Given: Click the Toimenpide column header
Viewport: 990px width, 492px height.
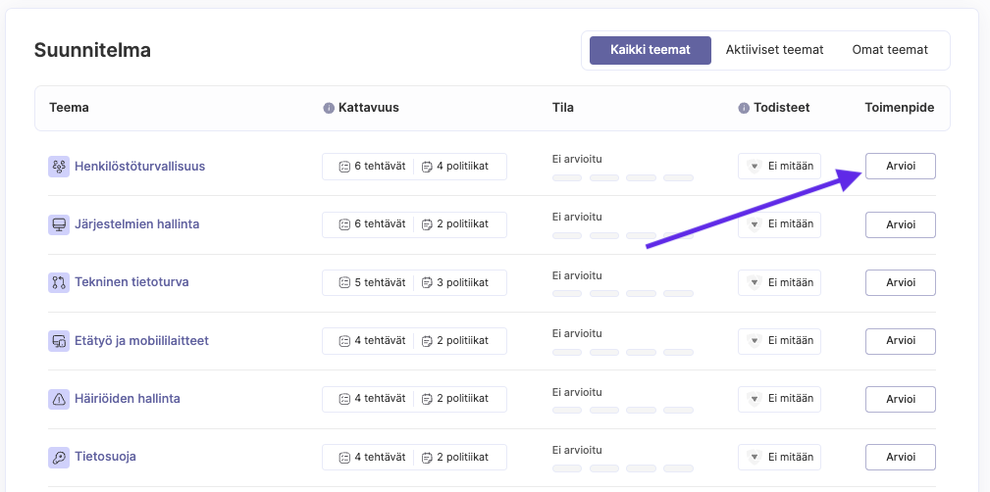Looking at the screenshot, I should pyautogui.click(x=900, y=108).
